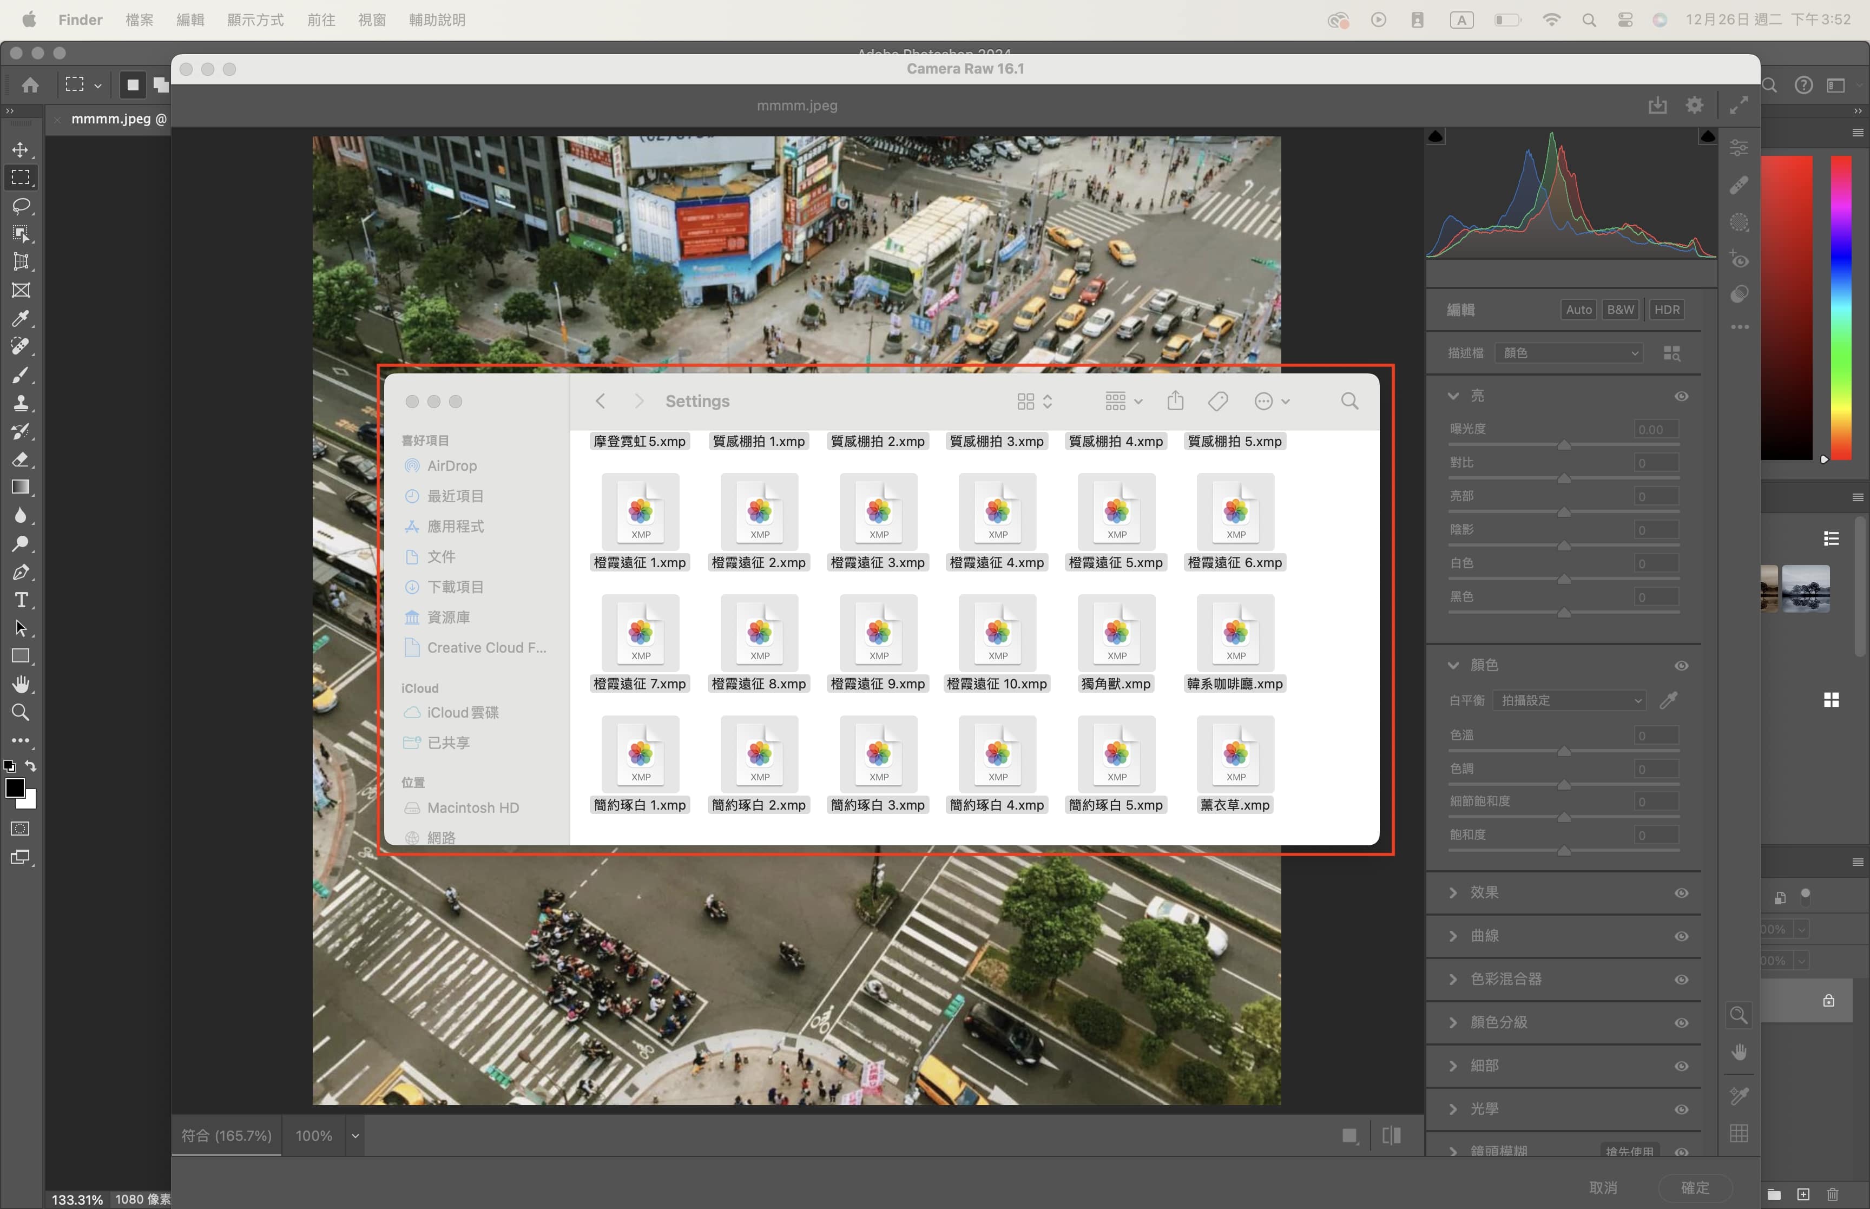
Task: Click the 曝光度 slider handle
Action: (x=1564, y=445)
